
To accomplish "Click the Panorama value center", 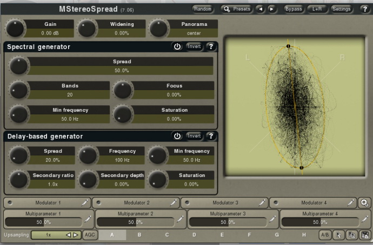I will click(x=194, y=33).
